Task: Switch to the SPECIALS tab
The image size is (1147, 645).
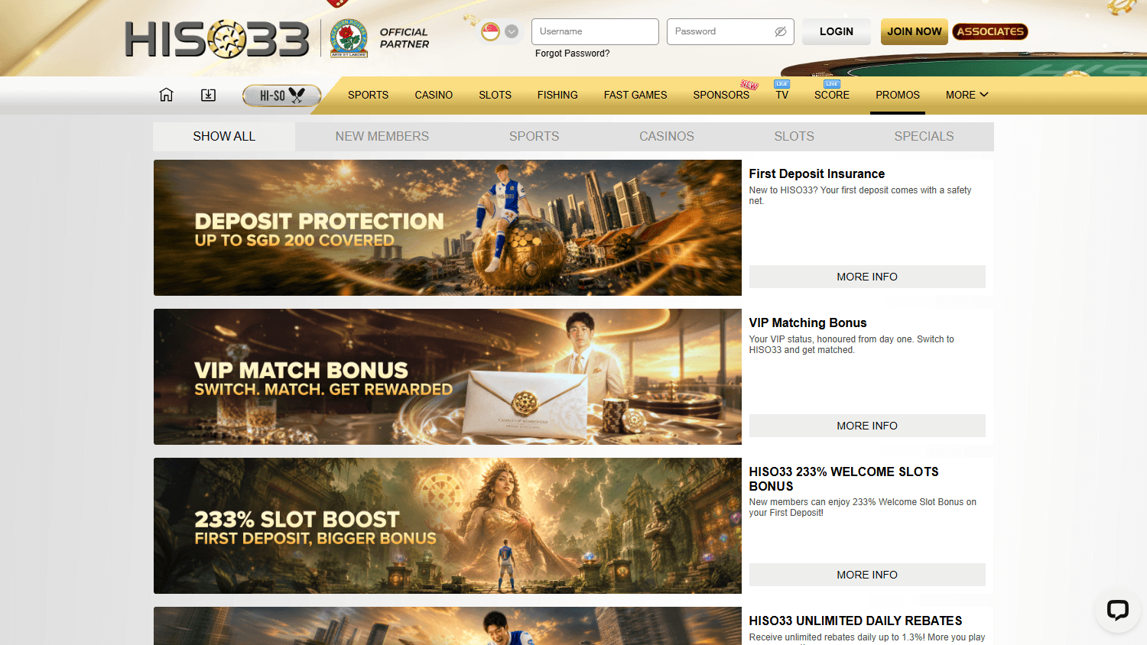Action: [924, 137]
